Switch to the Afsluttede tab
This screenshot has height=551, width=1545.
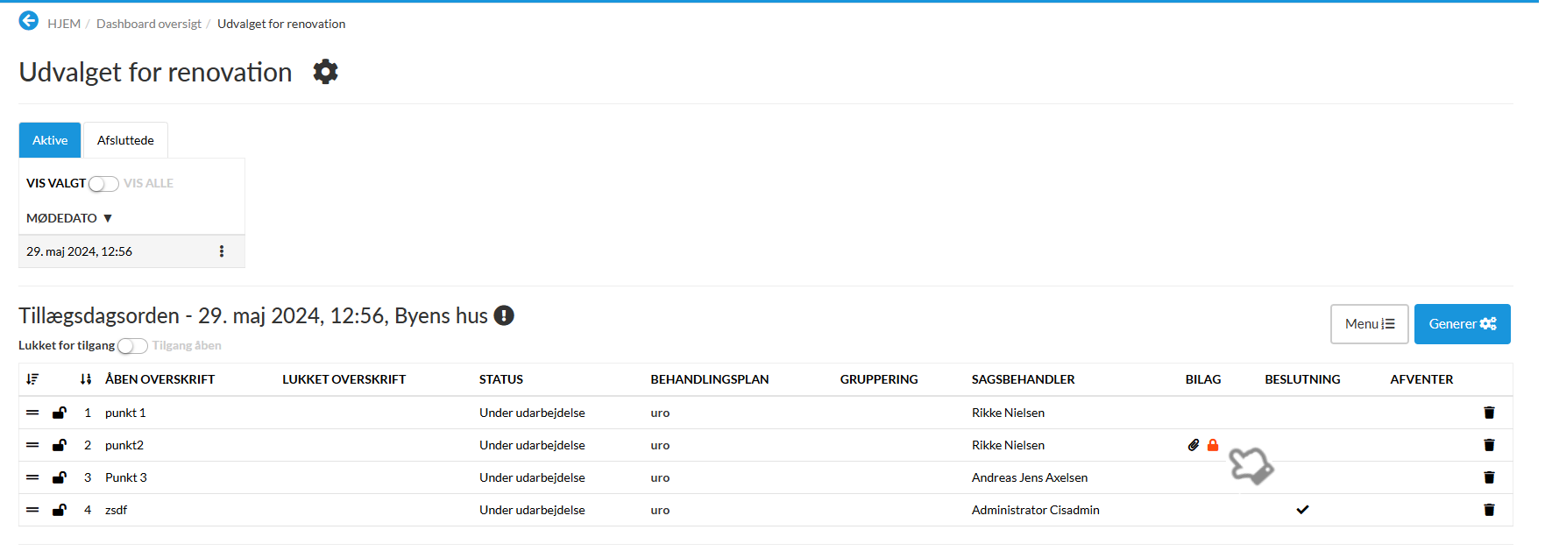point(125,140)
